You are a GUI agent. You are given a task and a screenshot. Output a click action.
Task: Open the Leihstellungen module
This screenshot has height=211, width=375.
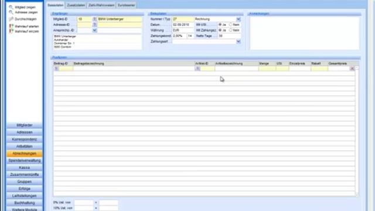click(25, 196)
